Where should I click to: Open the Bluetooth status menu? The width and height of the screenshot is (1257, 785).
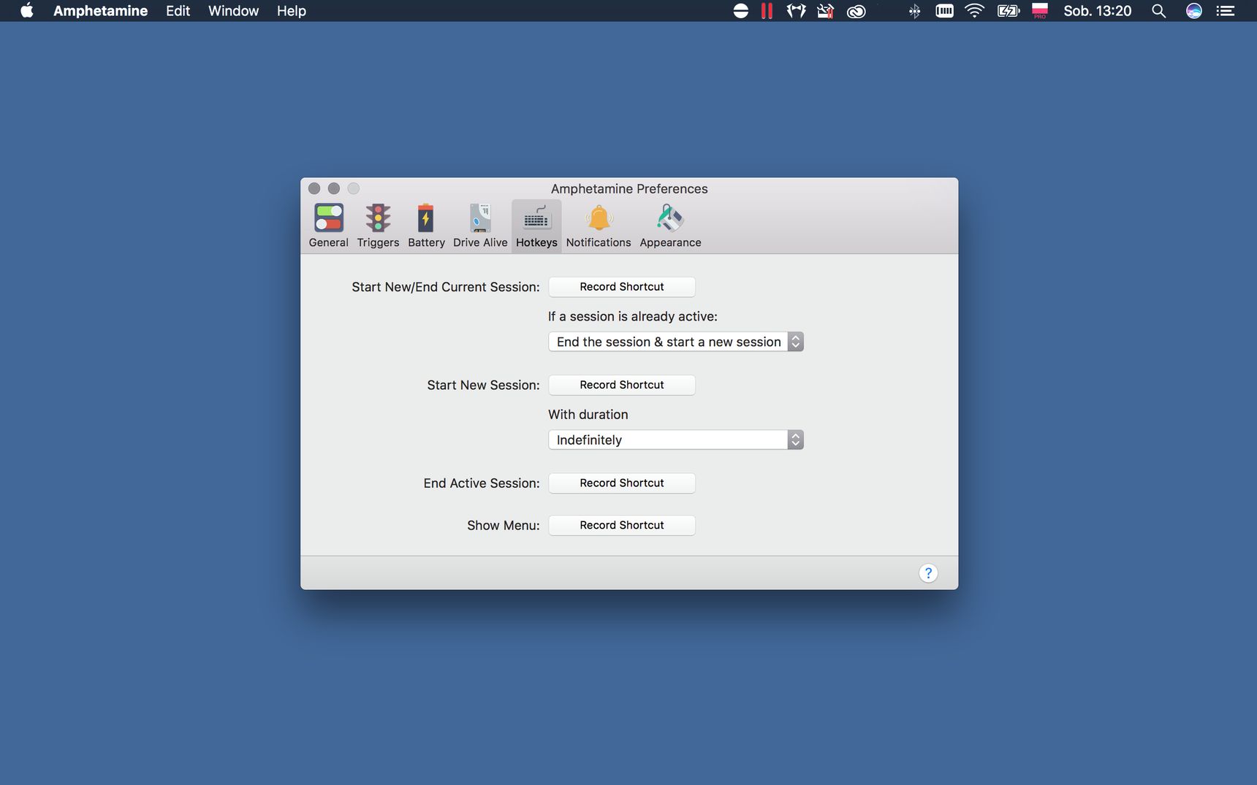coord(914,11)
